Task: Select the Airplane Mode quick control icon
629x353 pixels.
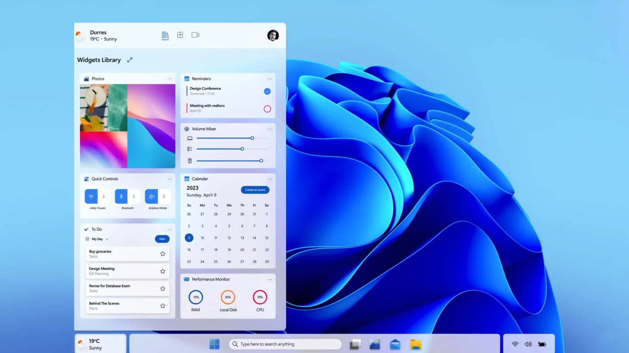Action: (x=152, y=196)
